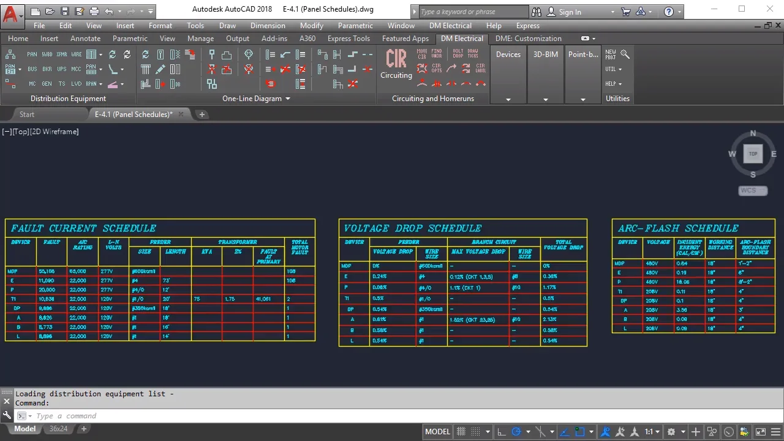784x441 pixels.
Task: Open the UTIL dropdown in Utilities
Action: tap(613, 69)
